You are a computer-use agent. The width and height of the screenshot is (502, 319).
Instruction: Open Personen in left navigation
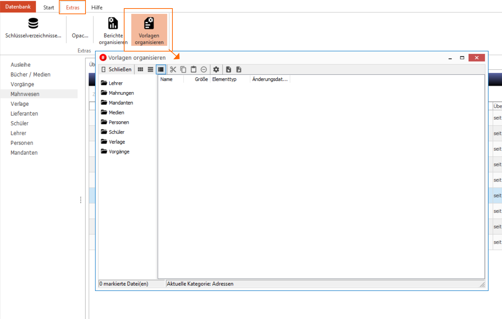coord(22,143)
